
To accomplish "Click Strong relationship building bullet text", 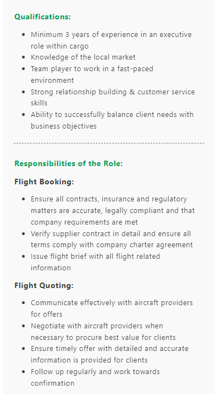I will [x=113, y=98].
